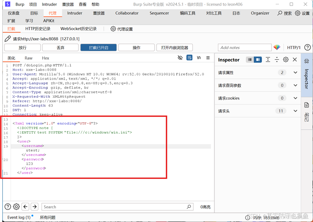Select the 拦截 sub-tab
Screen dimensions: 313x222
click(11, 29)
